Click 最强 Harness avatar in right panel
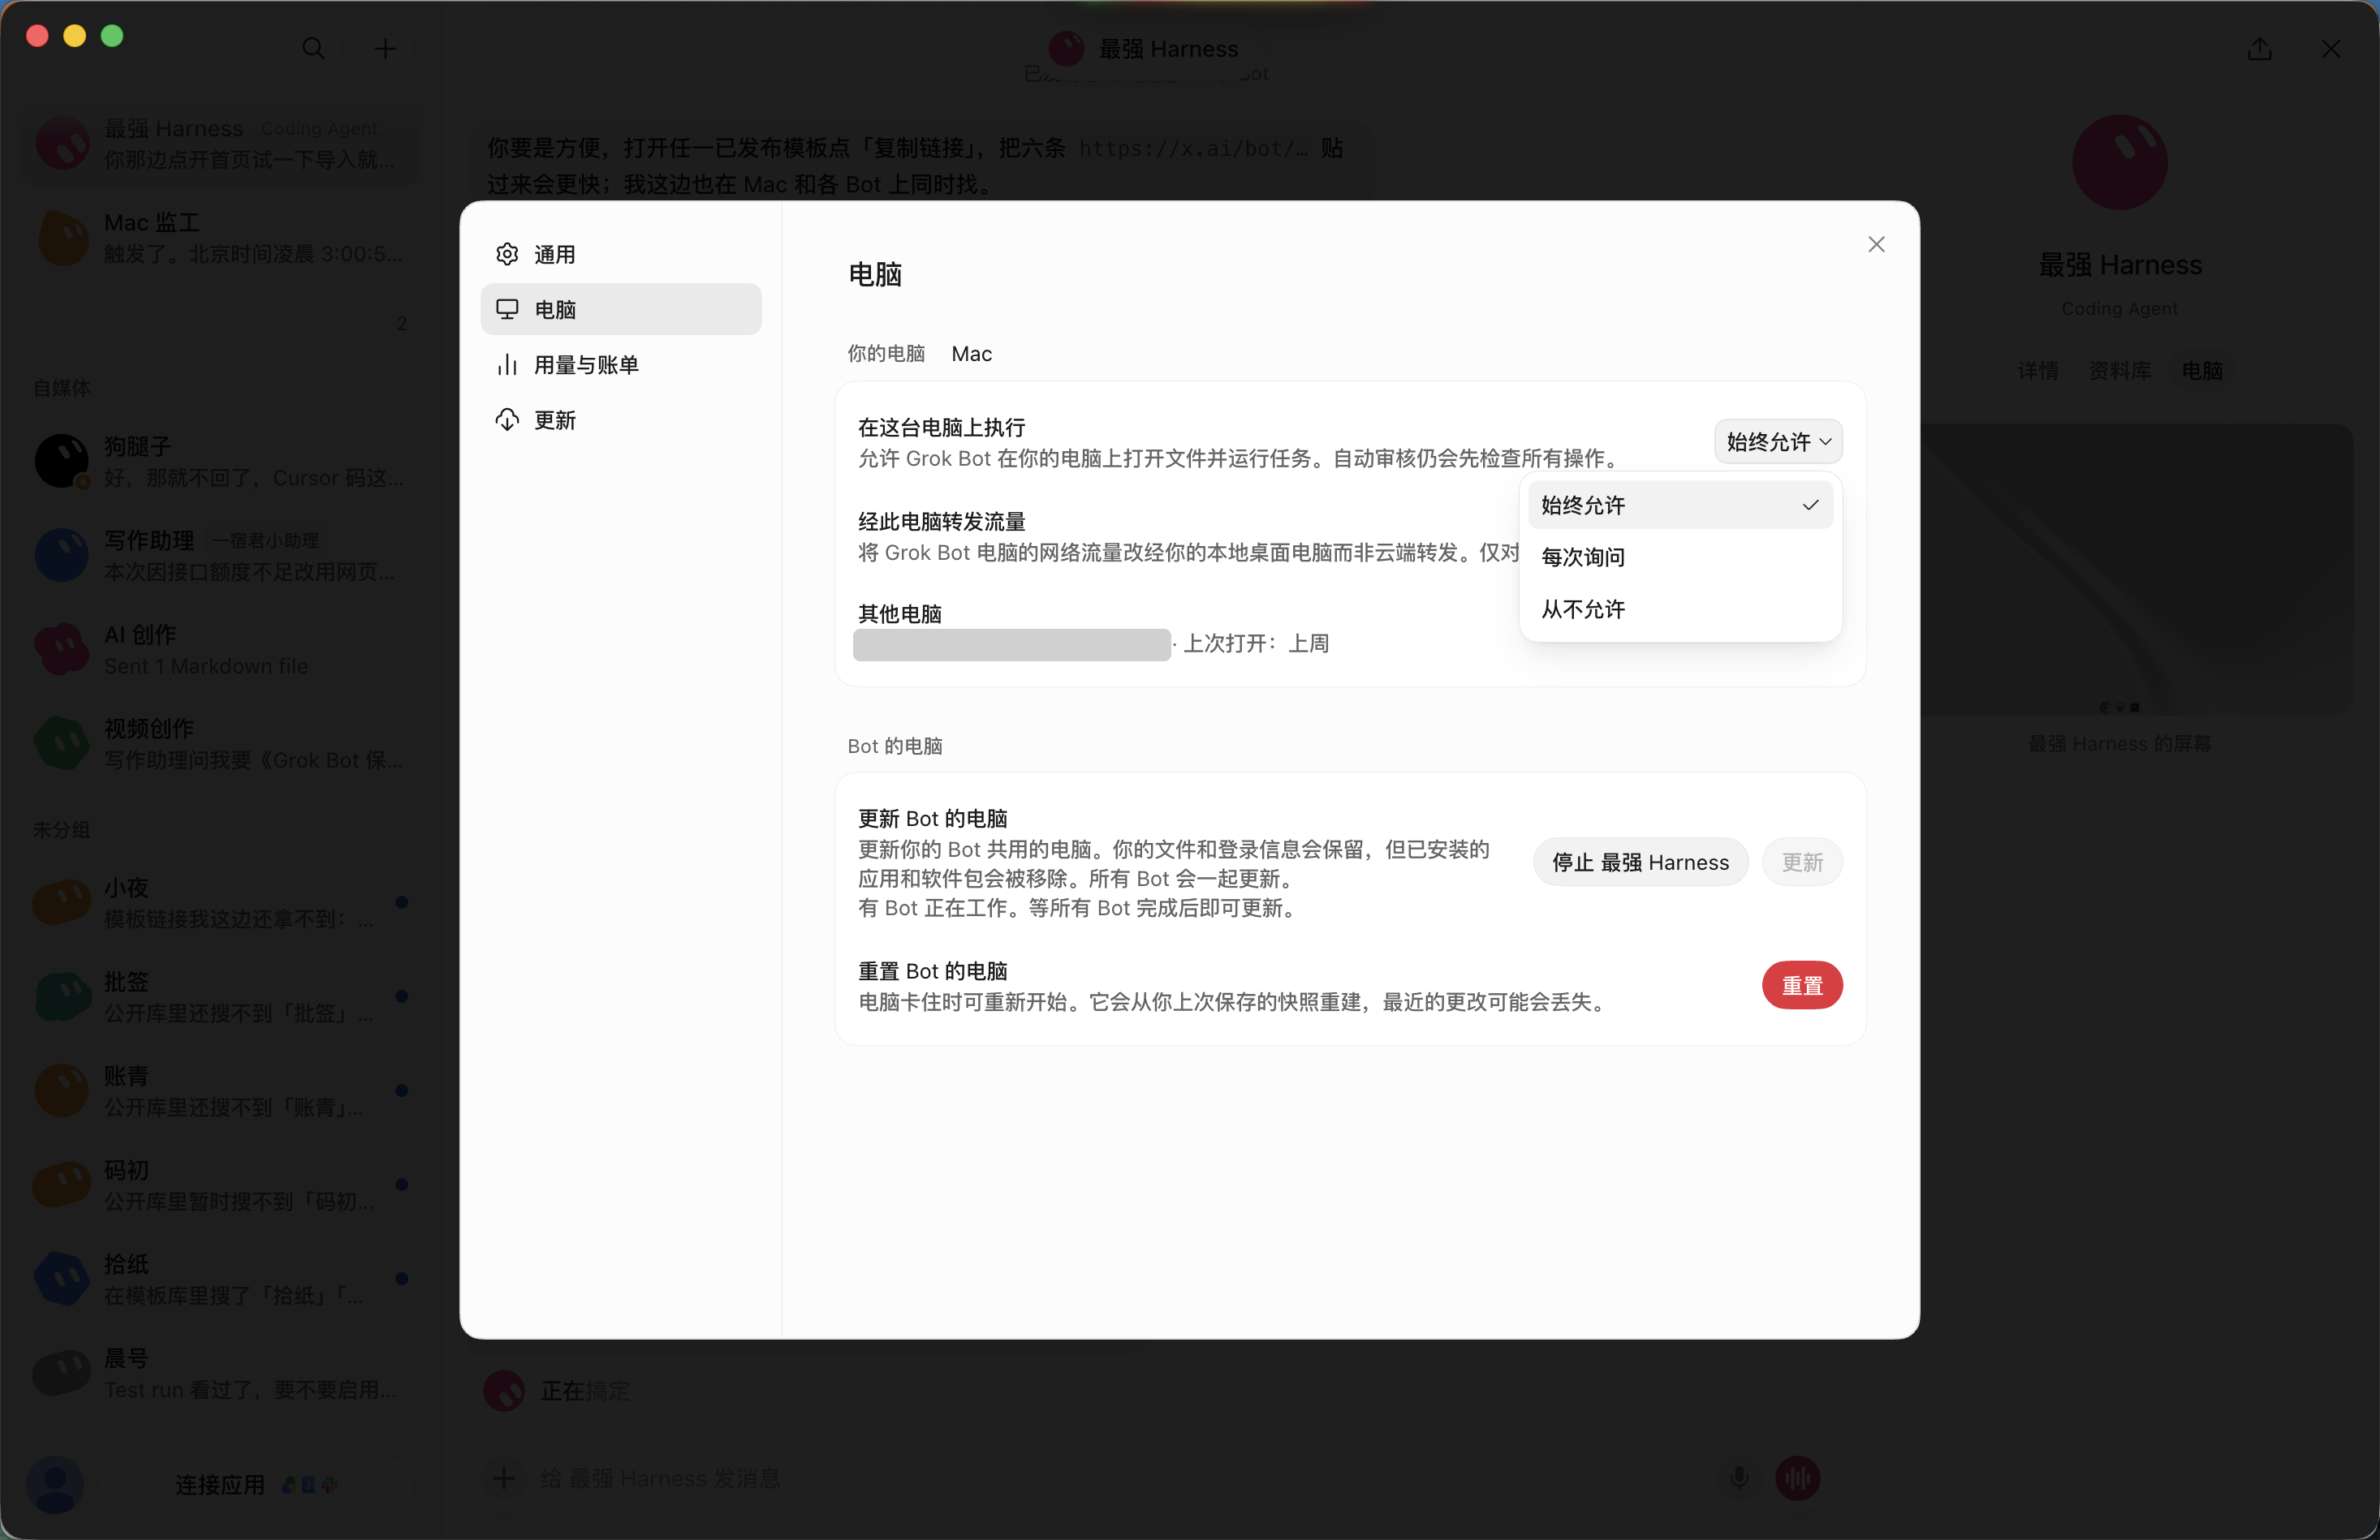 [2119, 161]
